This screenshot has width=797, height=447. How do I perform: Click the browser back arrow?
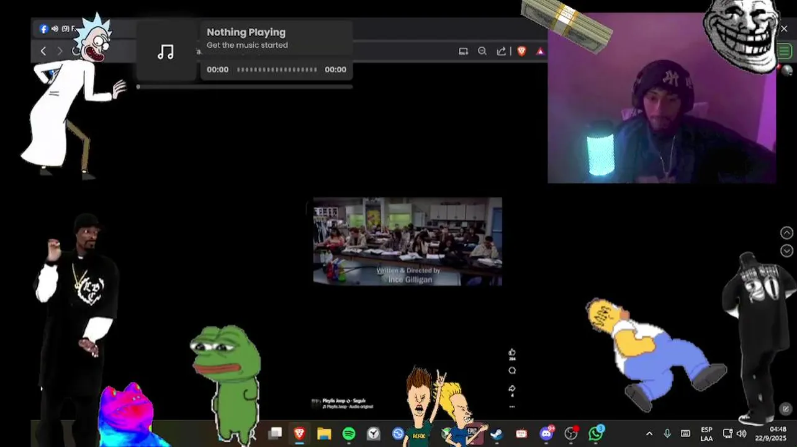[43, 51]
